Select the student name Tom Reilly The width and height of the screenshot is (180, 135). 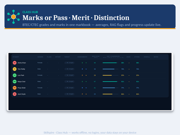21,69
